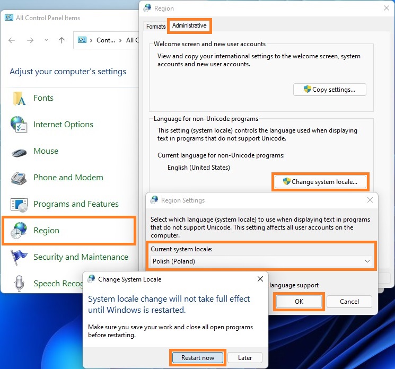Open the Mouse link
Screen dimensions: 395x369
pos(46,151)
